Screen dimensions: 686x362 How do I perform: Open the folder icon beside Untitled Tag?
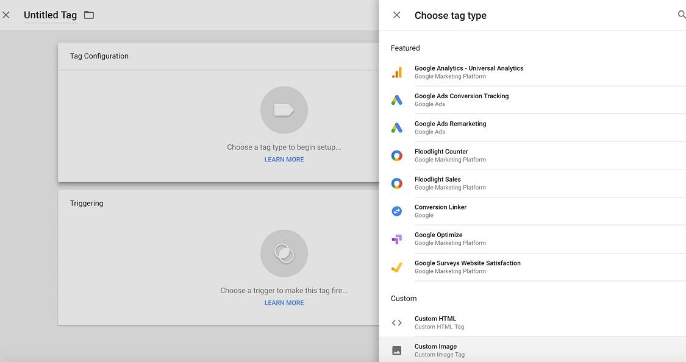[x=88, y=15]
